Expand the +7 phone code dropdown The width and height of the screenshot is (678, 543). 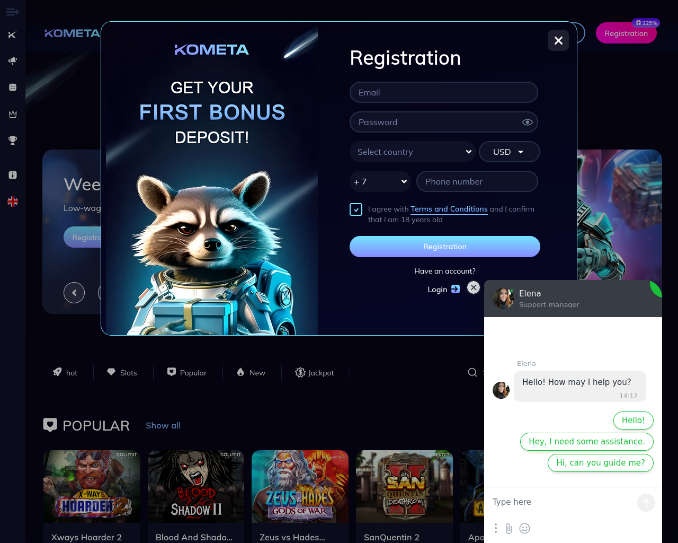[x=380, y=181]
